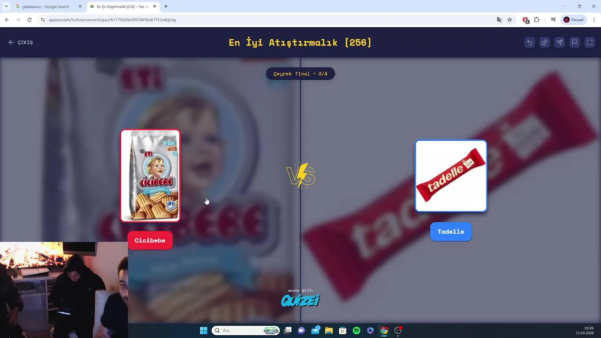
Task: Click the undo last choice icon
Action: pyautogui.click(x=530, y=42)
